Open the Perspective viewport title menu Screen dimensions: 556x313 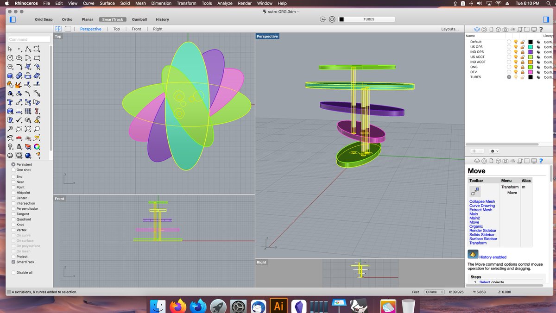coord(267,36)
